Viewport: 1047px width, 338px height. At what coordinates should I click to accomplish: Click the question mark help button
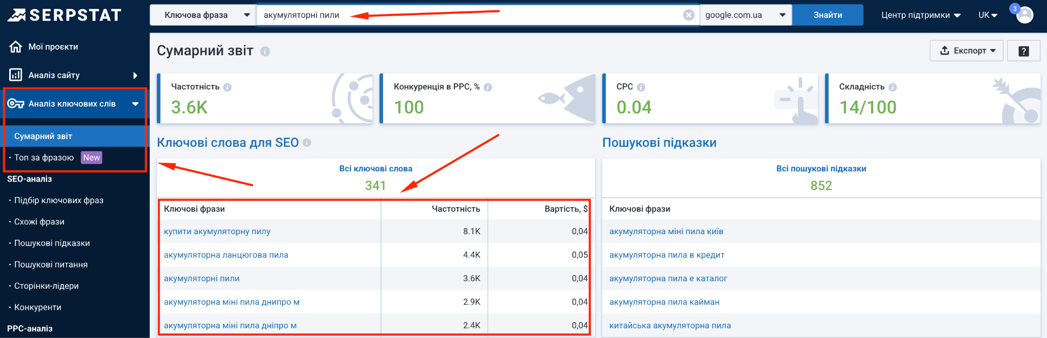[x=1023, y=51]
